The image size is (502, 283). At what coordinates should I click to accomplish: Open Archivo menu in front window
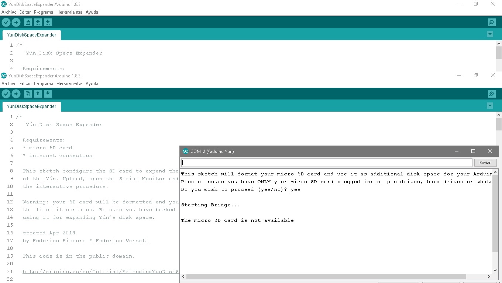point(9,84)
